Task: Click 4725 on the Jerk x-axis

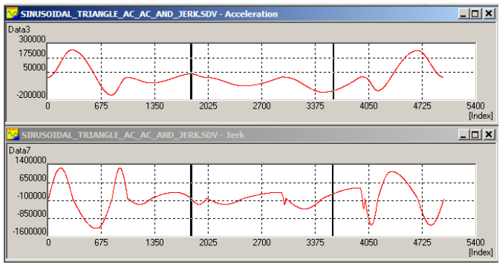Action: tap(422, 243)
